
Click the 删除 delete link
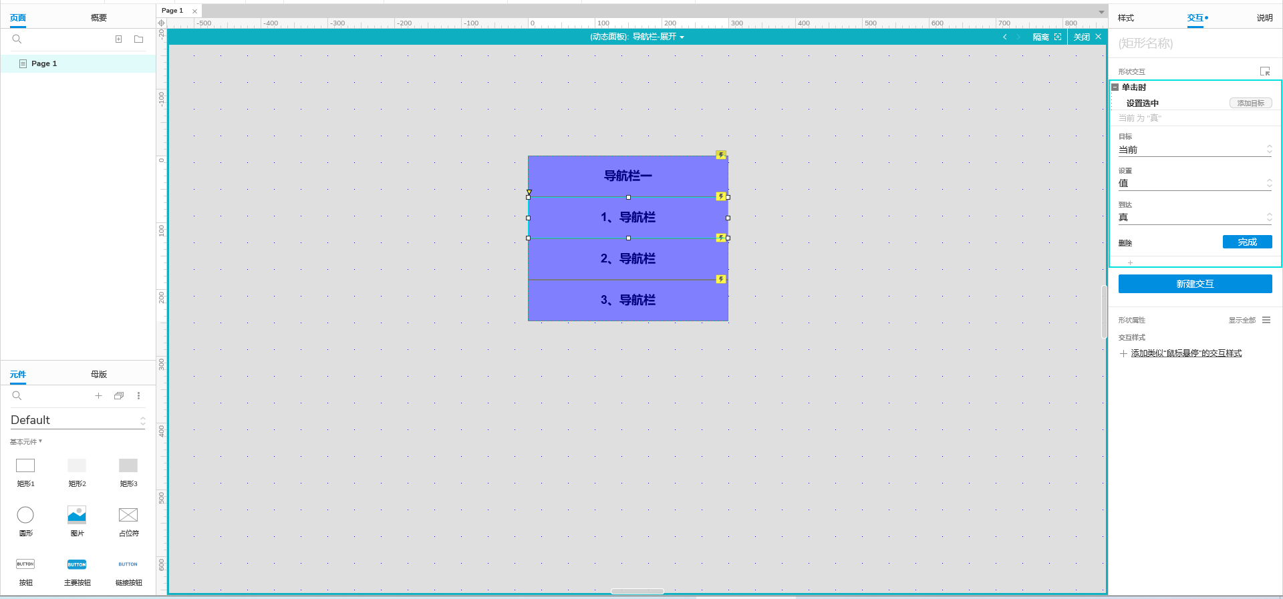pos(1125,243)
